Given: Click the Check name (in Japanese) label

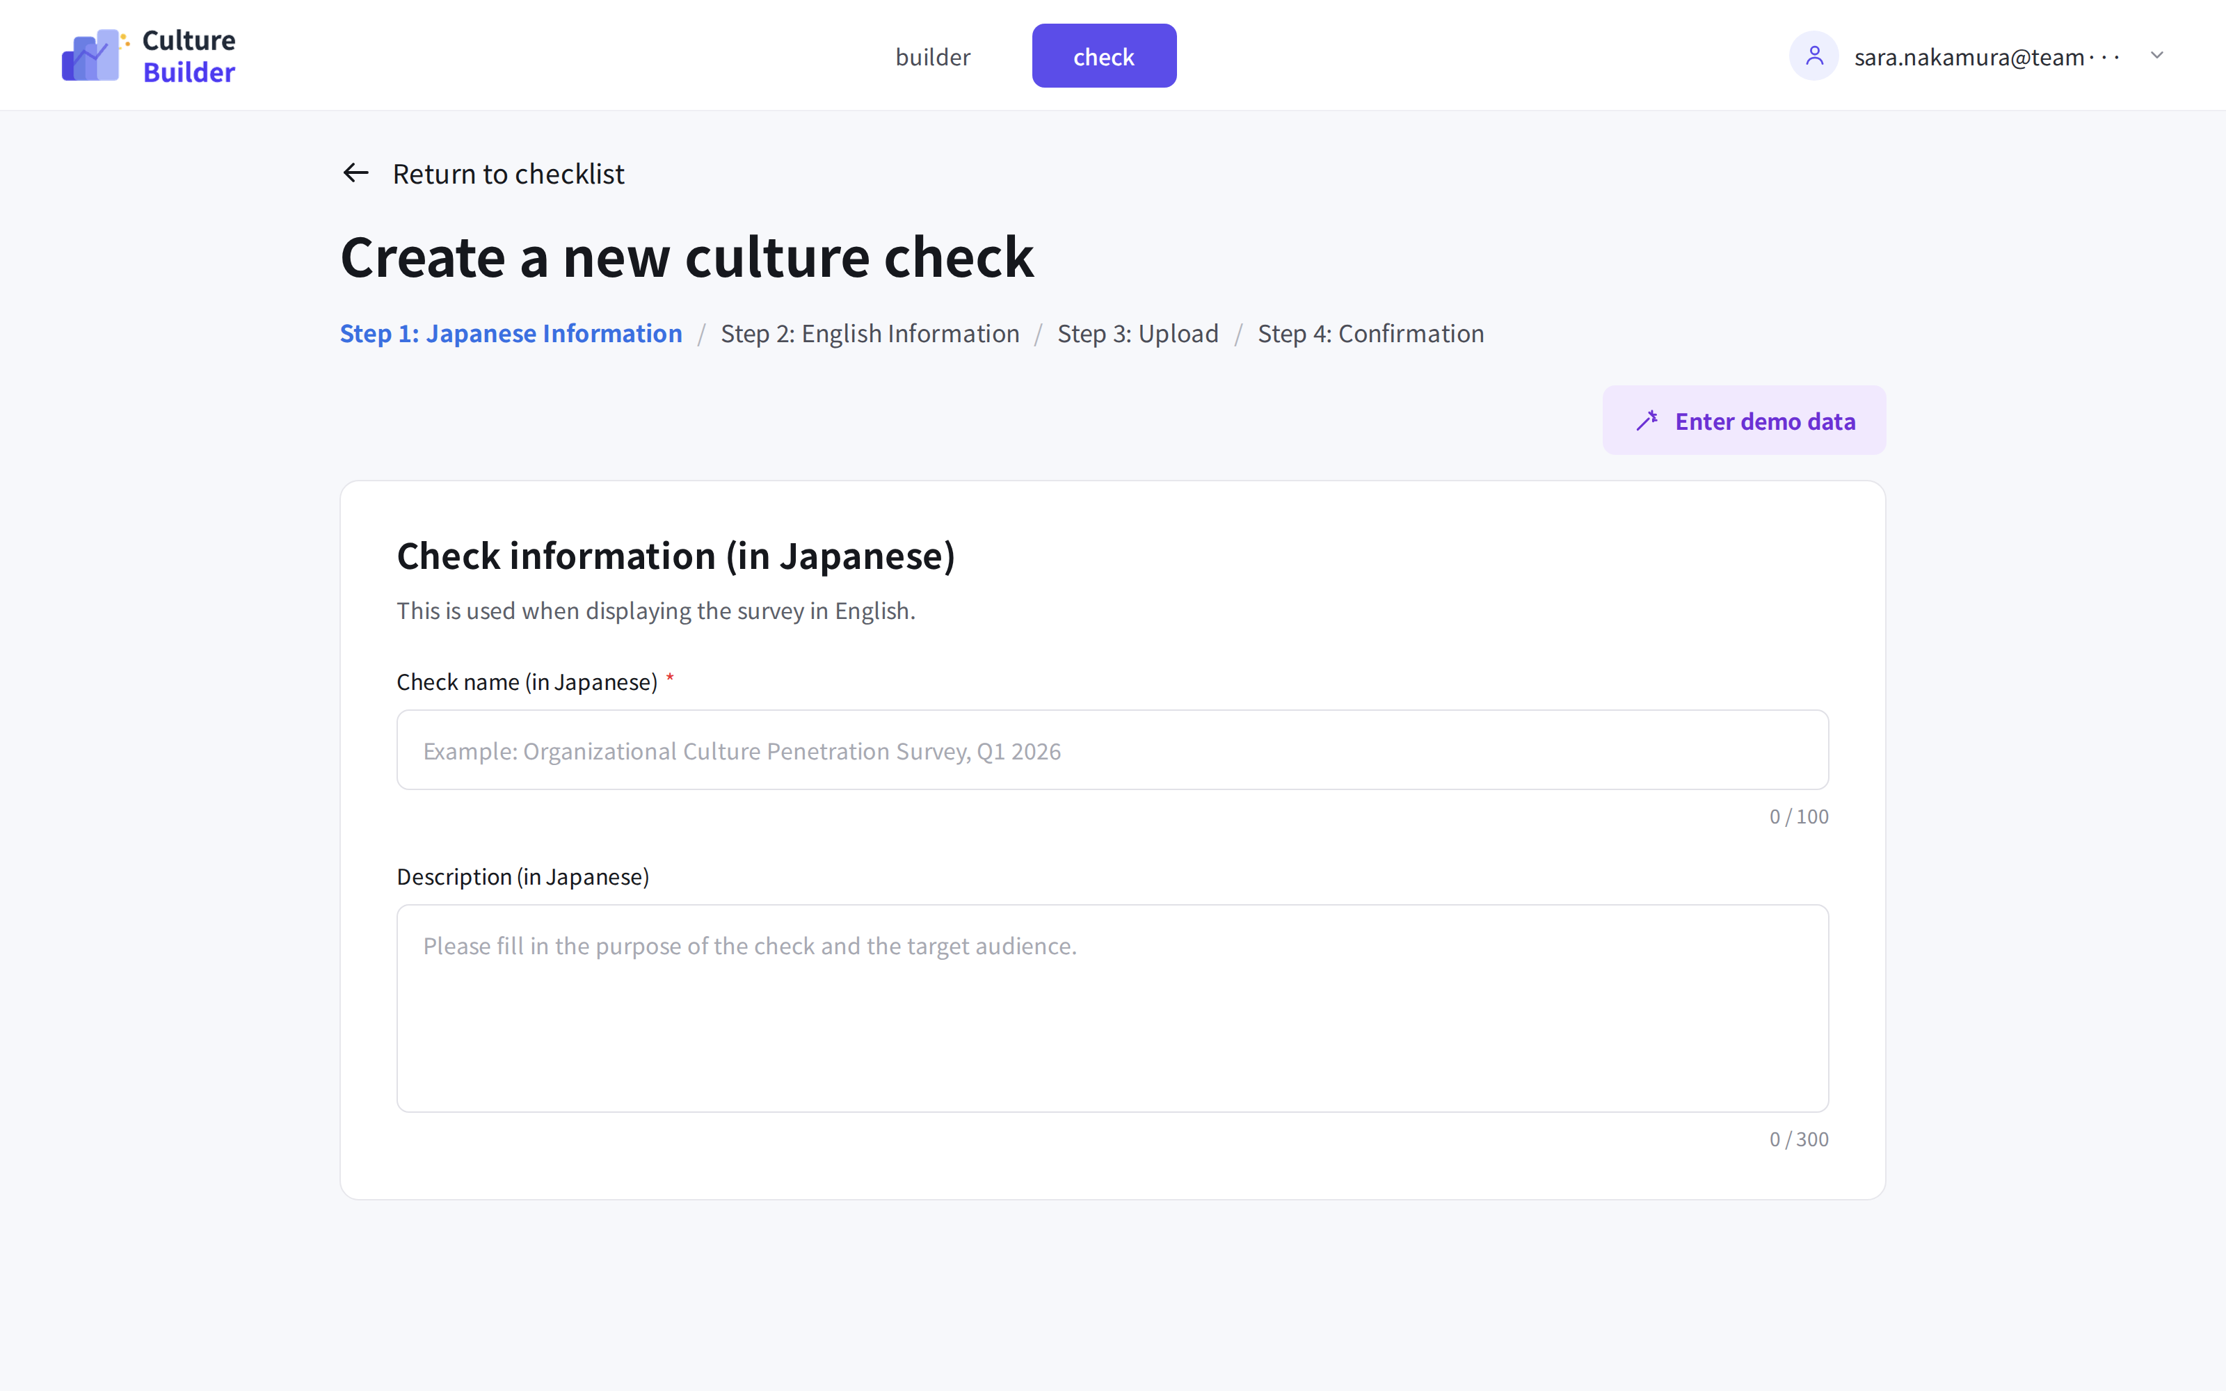Looking at the screenshot, I should pyautogui.click(x=526, y=682).
